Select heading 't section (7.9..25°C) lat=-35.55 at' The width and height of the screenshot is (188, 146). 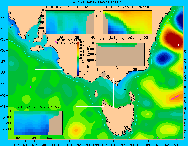tap(127, 7)
